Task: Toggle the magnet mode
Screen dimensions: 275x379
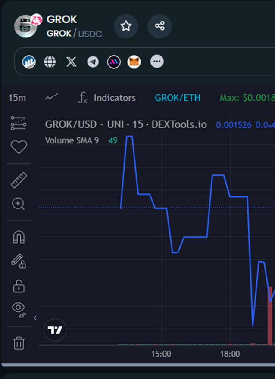Action: (19, 237)
